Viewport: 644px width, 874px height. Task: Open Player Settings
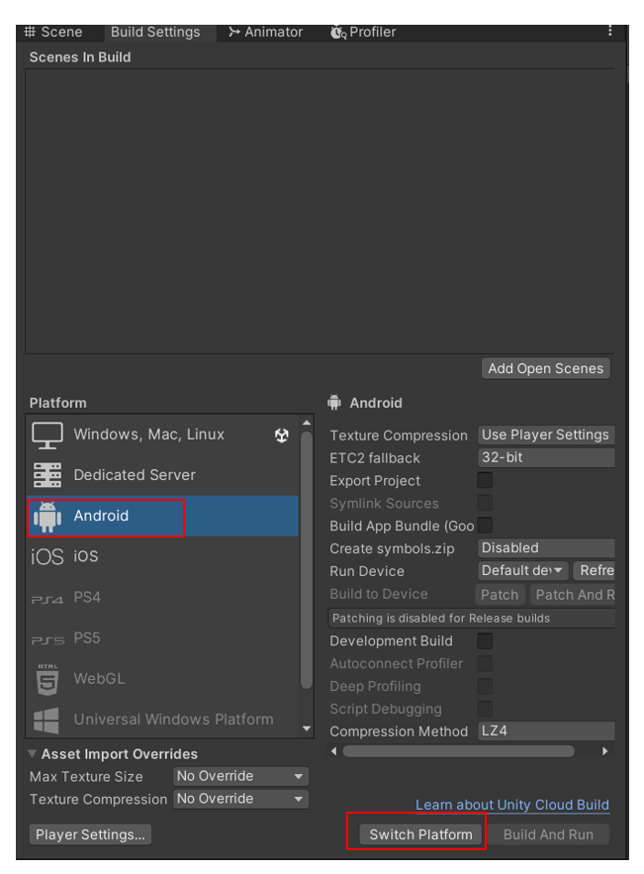90,834
